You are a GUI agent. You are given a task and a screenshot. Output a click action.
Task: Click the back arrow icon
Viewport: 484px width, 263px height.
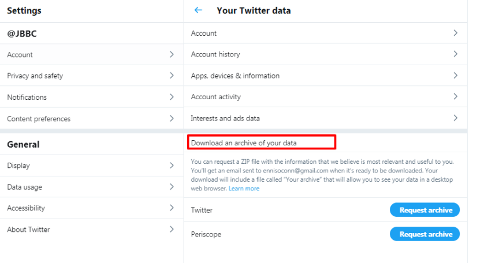(x=199, y=10)
